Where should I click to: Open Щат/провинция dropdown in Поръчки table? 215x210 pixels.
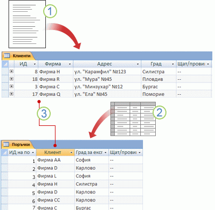(139, 153)
